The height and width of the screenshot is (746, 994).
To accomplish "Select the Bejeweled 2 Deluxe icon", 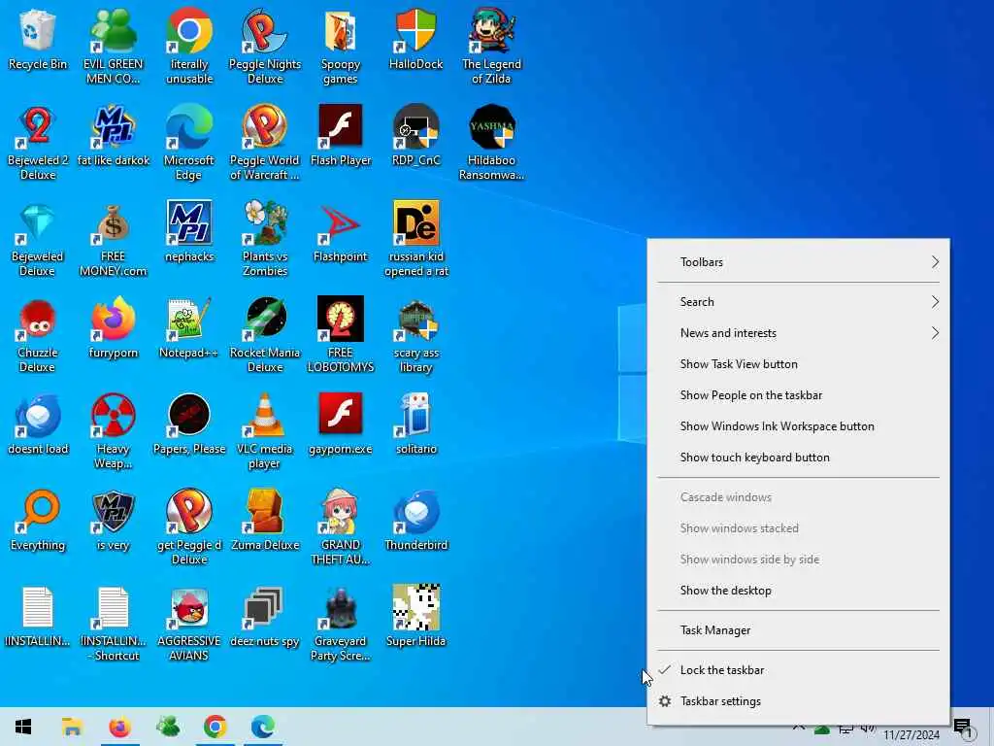I will tap(38, 143).
